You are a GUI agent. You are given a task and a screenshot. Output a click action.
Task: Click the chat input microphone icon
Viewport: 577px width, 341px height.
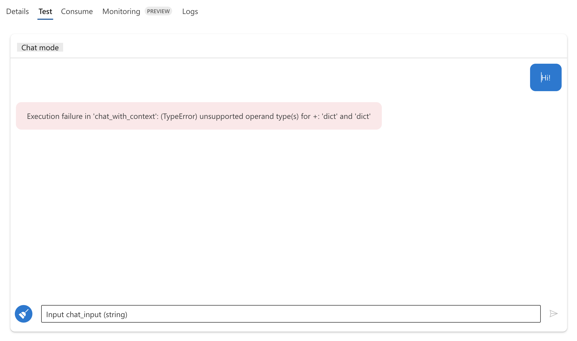[24, 313]
